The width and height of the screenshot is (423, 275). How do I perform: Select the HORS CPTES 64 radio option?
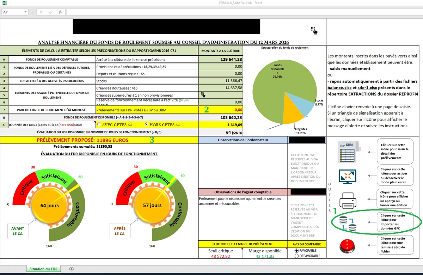point(147,124)
